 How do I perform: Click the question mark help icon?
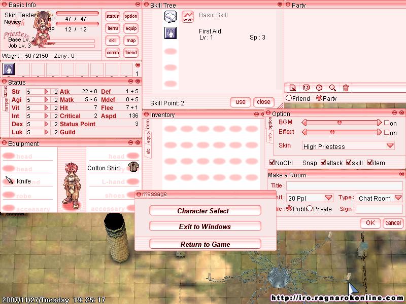point(319,88)
